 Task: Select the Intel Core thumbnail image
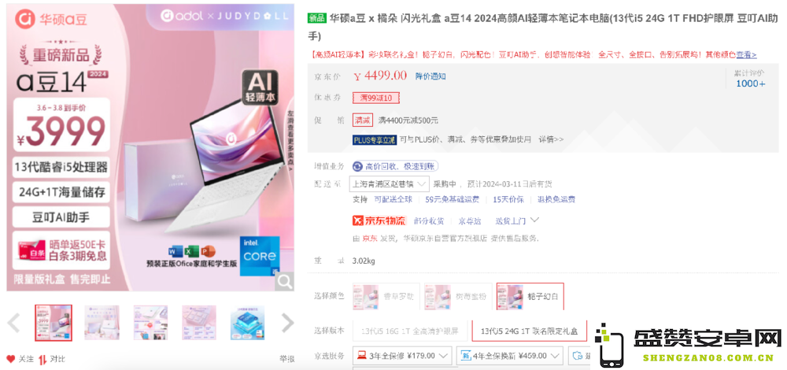click(x=247, y=323)
